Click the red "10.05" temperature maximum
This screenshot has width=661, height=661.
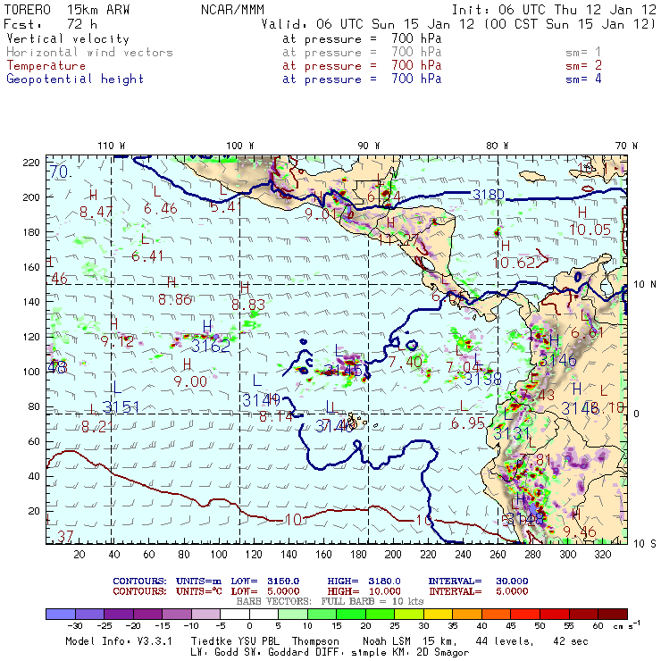pyautogui.click(x=590, y=230)
